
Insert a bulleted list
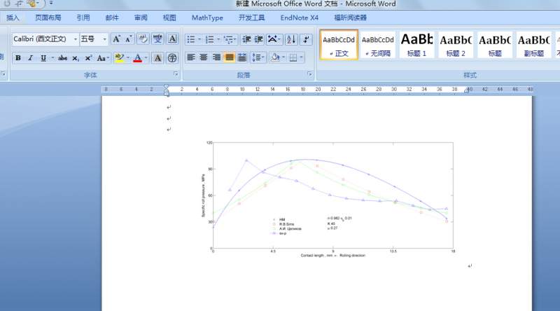tap(191, 39)
